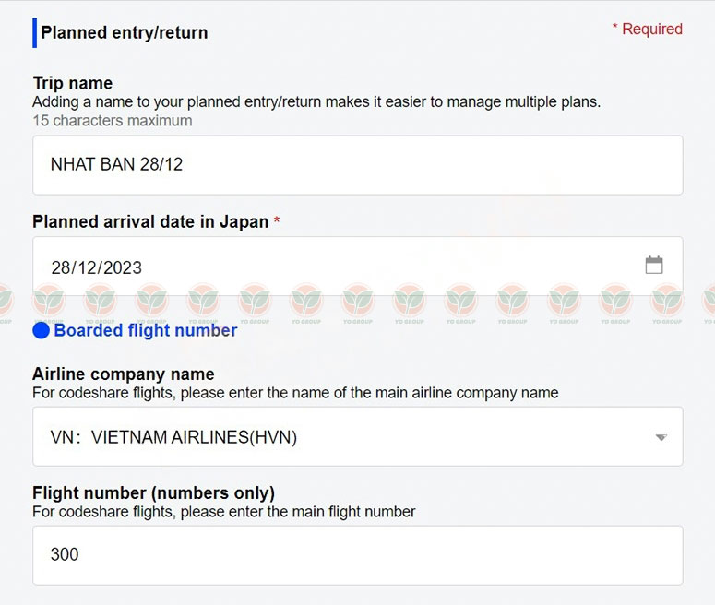The image size is (715, 605).
Task: Select the 28/12/2023 arrival date field
Action: point(358,267)
